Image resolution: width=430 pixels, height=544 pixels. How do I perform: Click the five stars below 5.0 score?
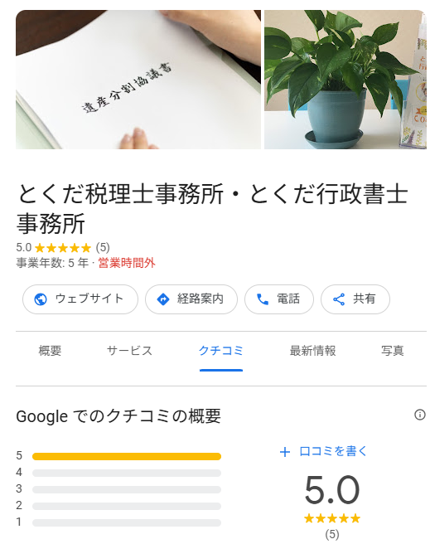332,518
